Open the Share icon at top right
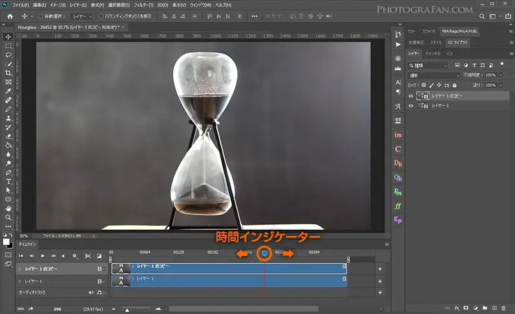This screenshot has height=314, width=515. (508, 16)
